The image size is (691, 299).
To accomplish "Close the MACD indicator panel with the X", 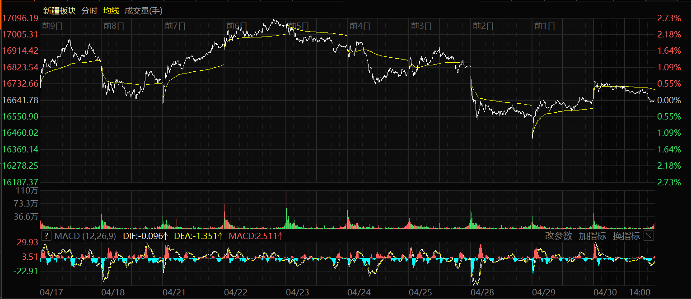I will pos(649,236).
